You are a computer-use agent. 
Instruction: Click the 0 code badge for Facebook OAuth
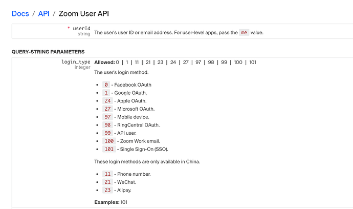click(106, 85)
